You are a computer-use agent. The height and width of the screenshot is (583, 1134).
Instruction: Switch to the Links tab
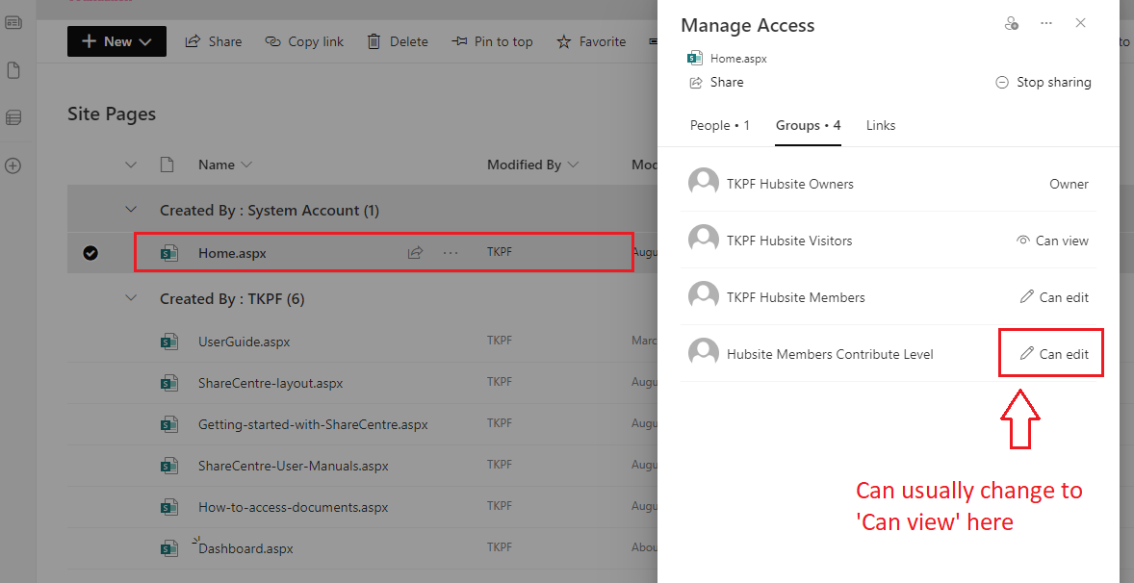880,125
